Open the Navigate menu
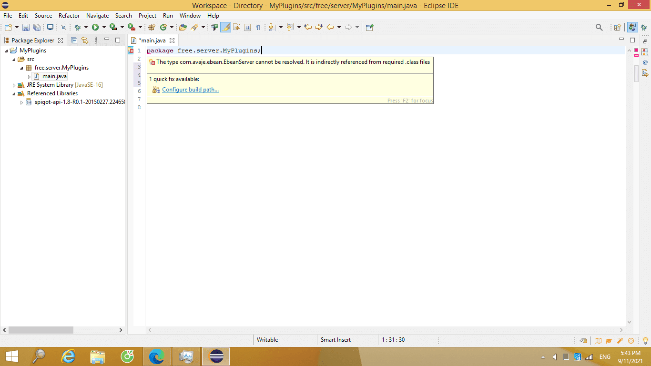The height and width of the screenshot is (366, 651). 97,16
